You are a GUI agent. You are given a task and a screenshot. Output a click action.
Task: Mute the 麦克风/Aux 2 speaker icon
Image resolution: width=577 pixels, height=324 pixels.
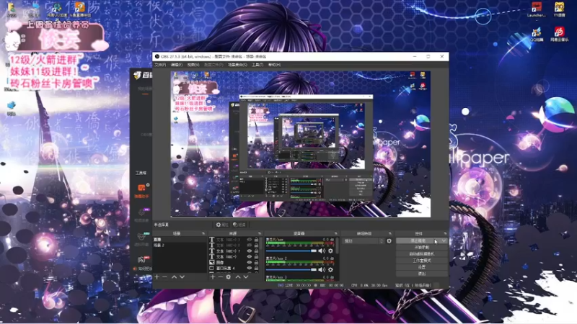[322, 269]
